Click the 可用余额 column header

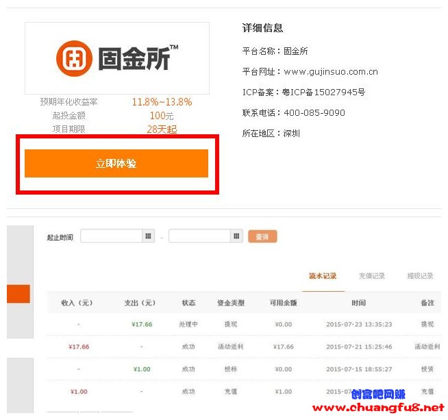tap(284, 303)
